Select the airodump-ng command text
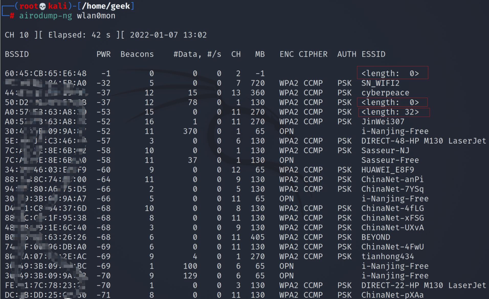 pos(46,16)
